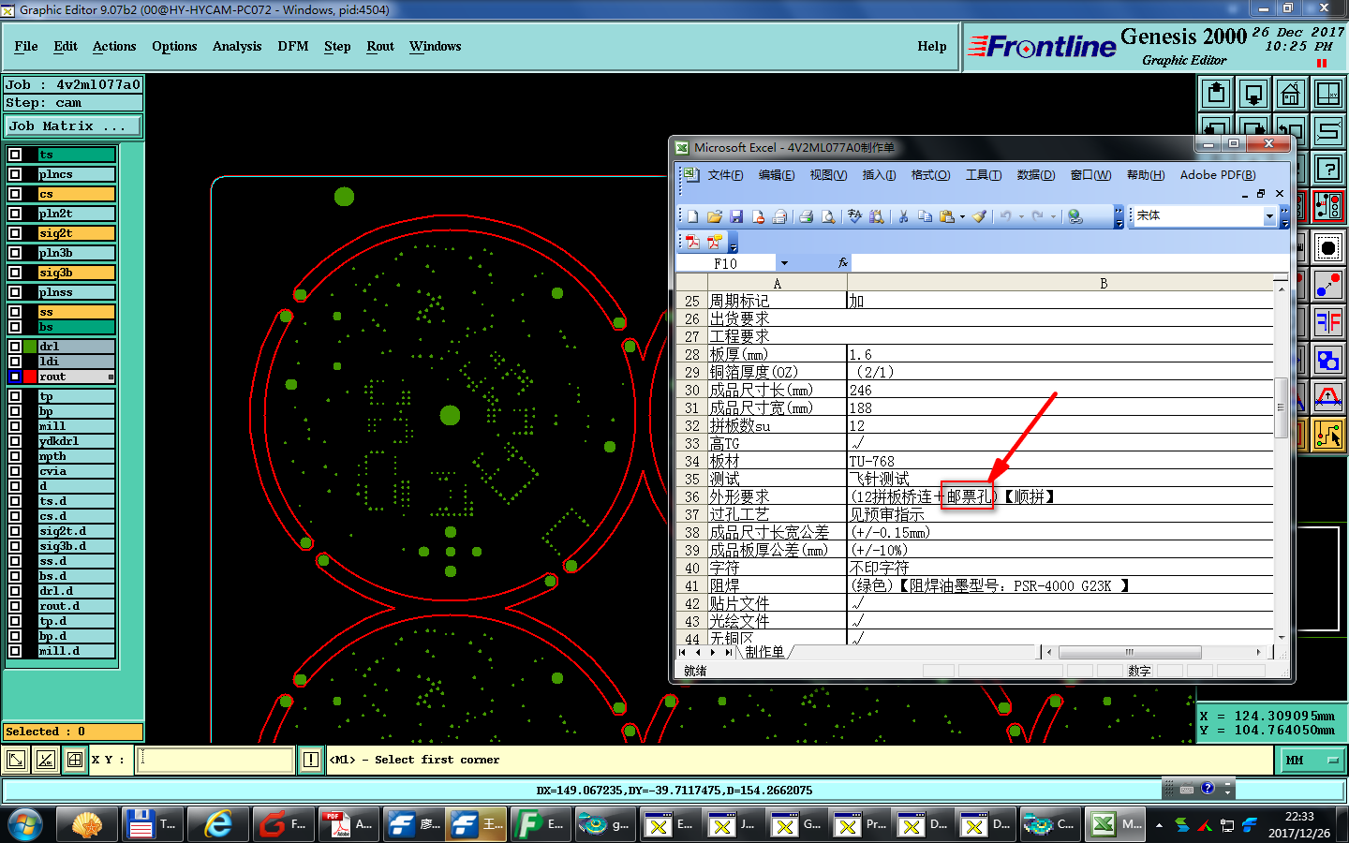Expand font toolbar options arrow
Screen dimensions: 1349x843
click(x=1284, y=218)
